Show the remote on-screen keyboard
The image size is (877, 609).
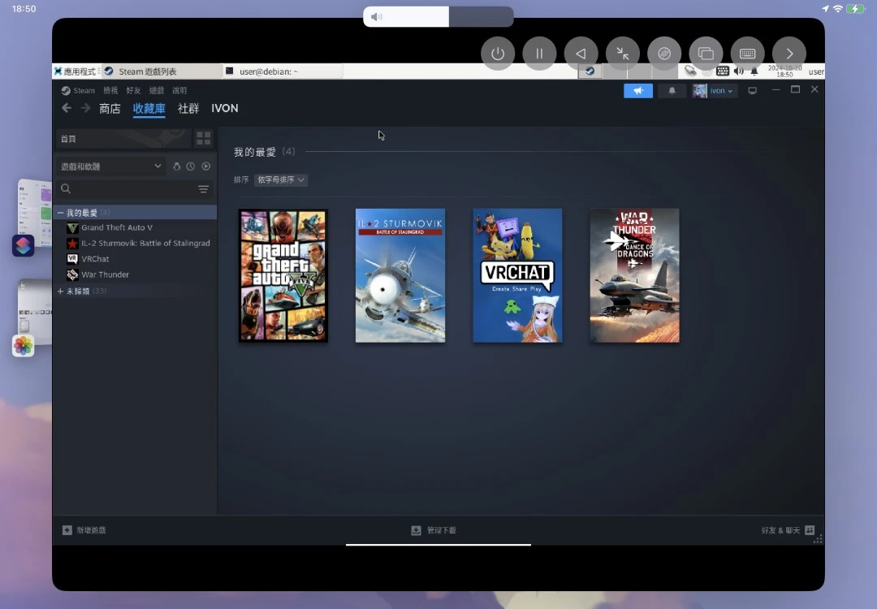747,54
